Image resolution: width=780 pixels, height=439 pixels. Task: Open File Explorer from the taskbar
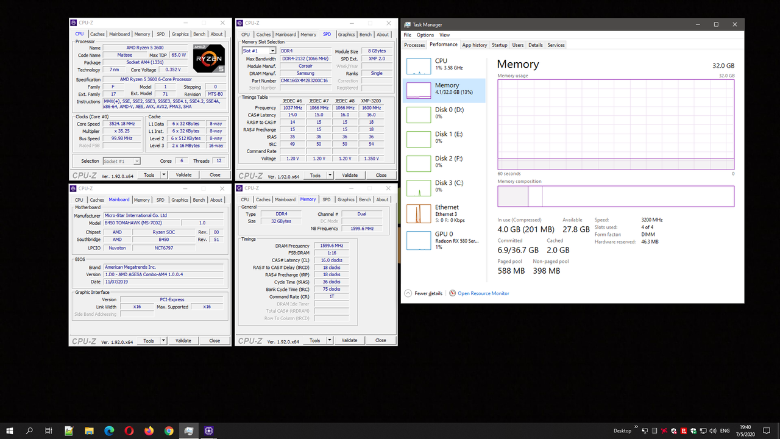(x=89, y=430)
